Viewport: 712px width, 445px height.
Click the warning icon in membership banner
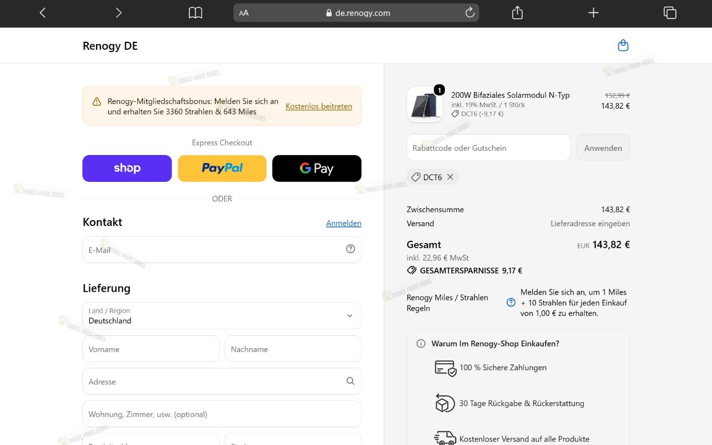coord(97,101)
